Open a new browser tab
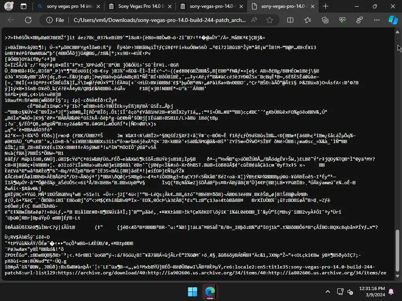The image size is (402, 301). click(325, 6)
